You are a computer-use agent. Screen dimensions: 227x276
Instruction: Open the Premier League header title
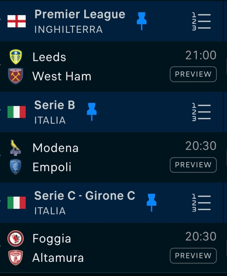click(x=80, y=15)
